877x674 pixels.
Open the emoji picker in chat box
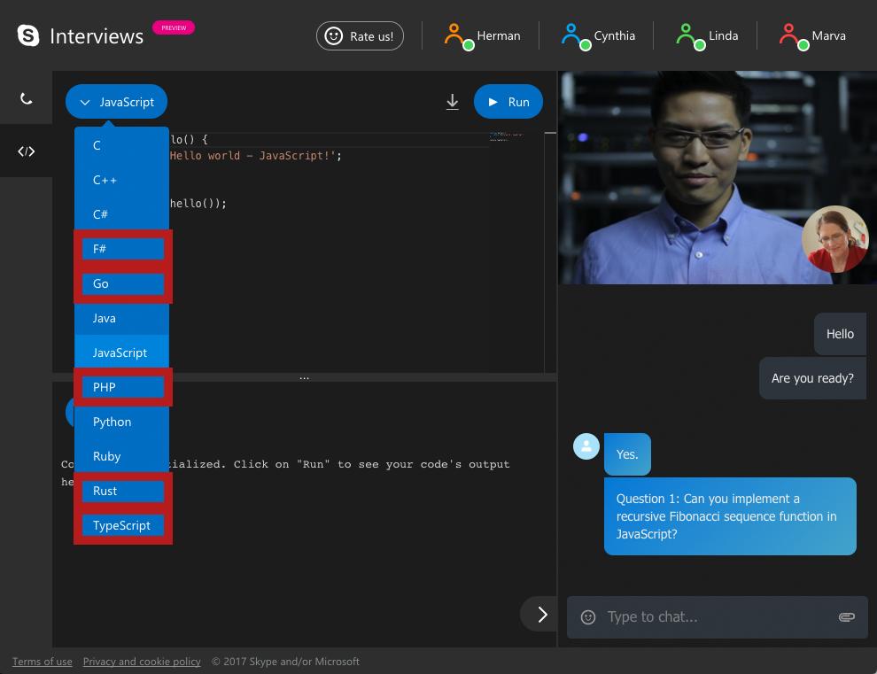point(588,617)
